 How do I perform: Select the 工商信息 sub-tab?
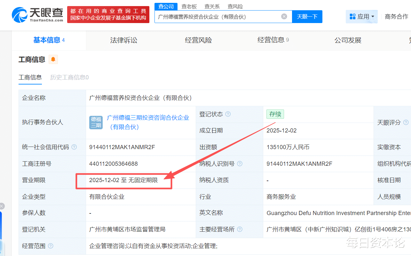30,77
